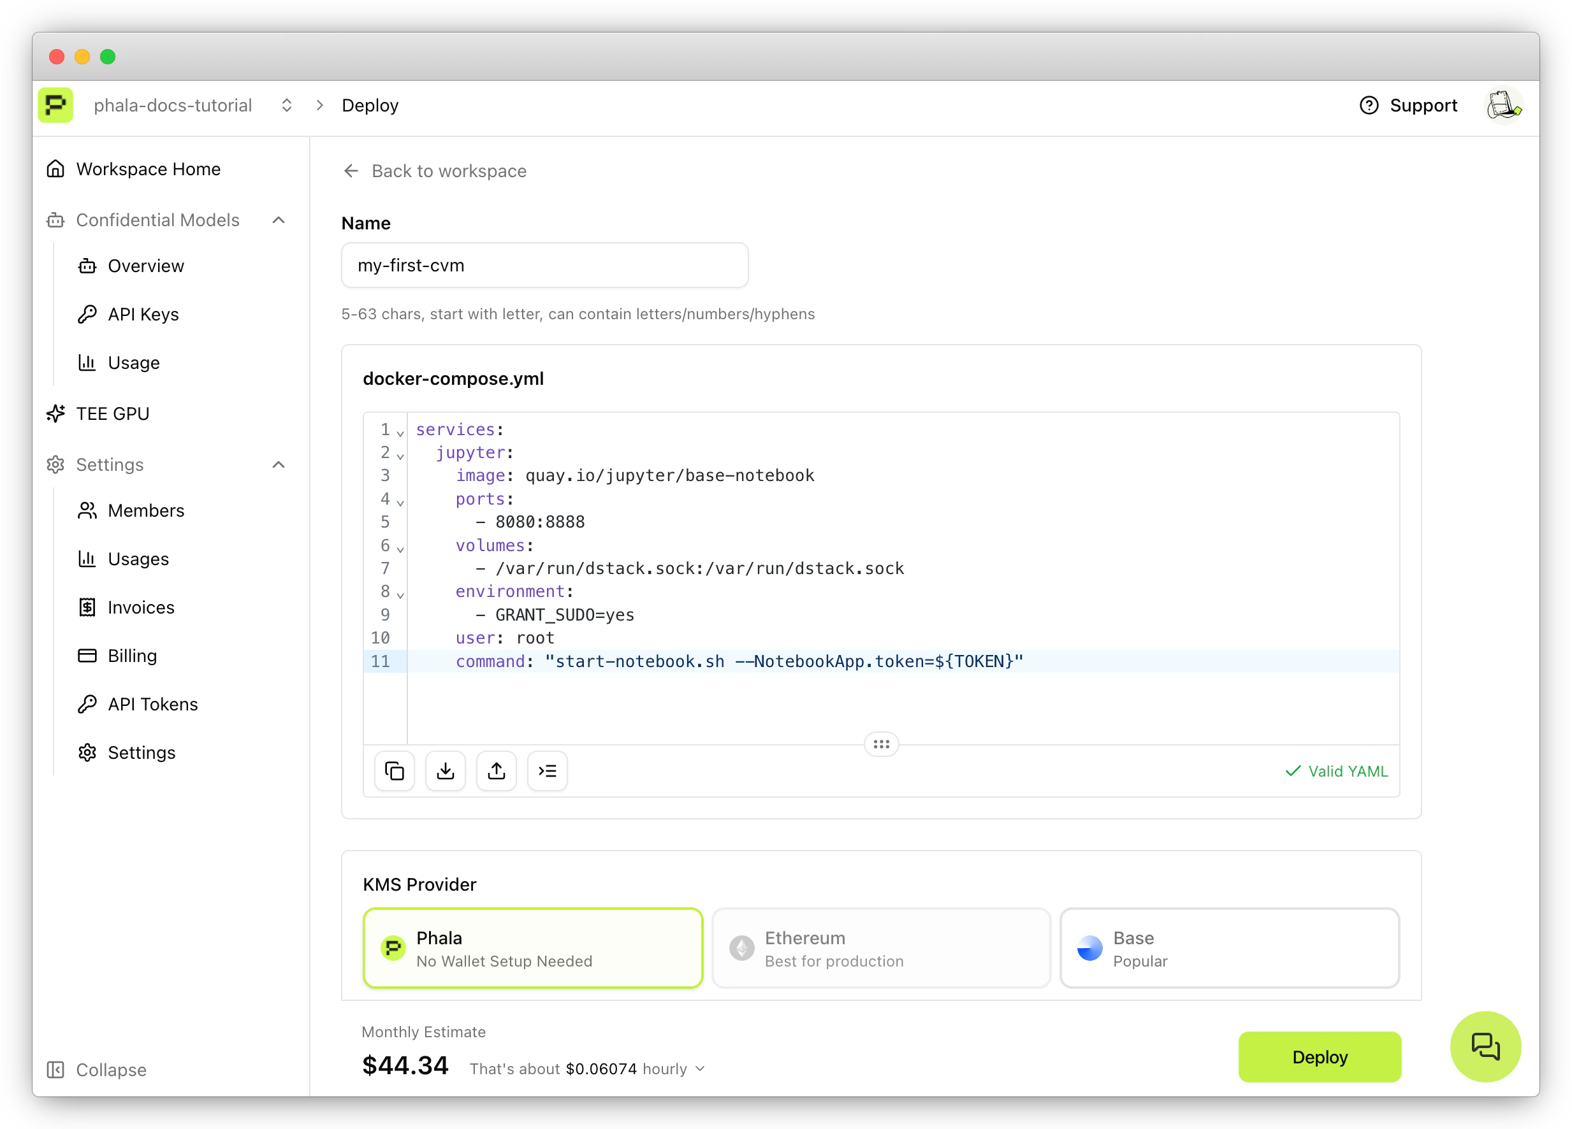Download the docker-compose file

point(445,771)
